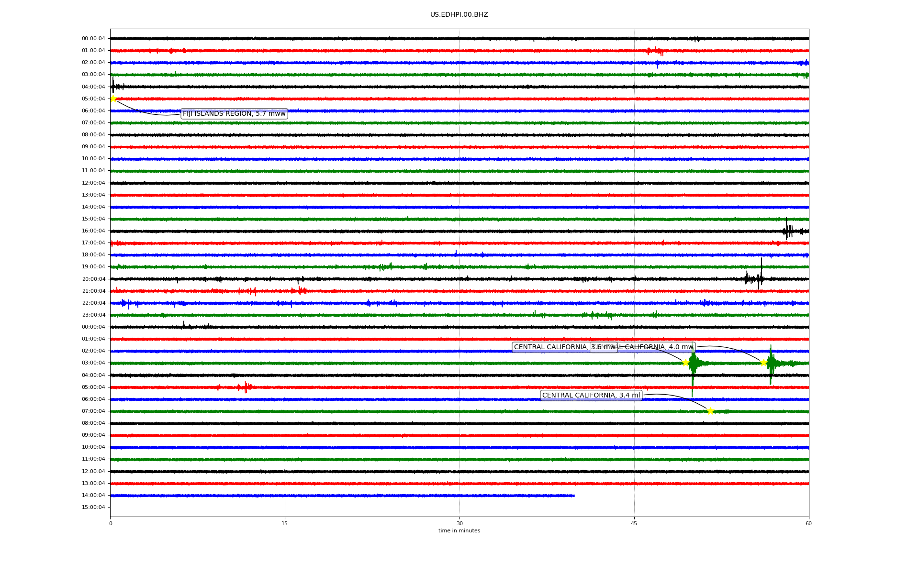This screenshot has width=919, height=574.
Task: Click the 'time in minutes' axis label
Action: (x=459, y=531)
